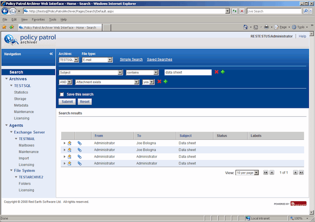The image size is (315, 222).
Task: Click the Live Search input box
Action: [x=274, y=11]
